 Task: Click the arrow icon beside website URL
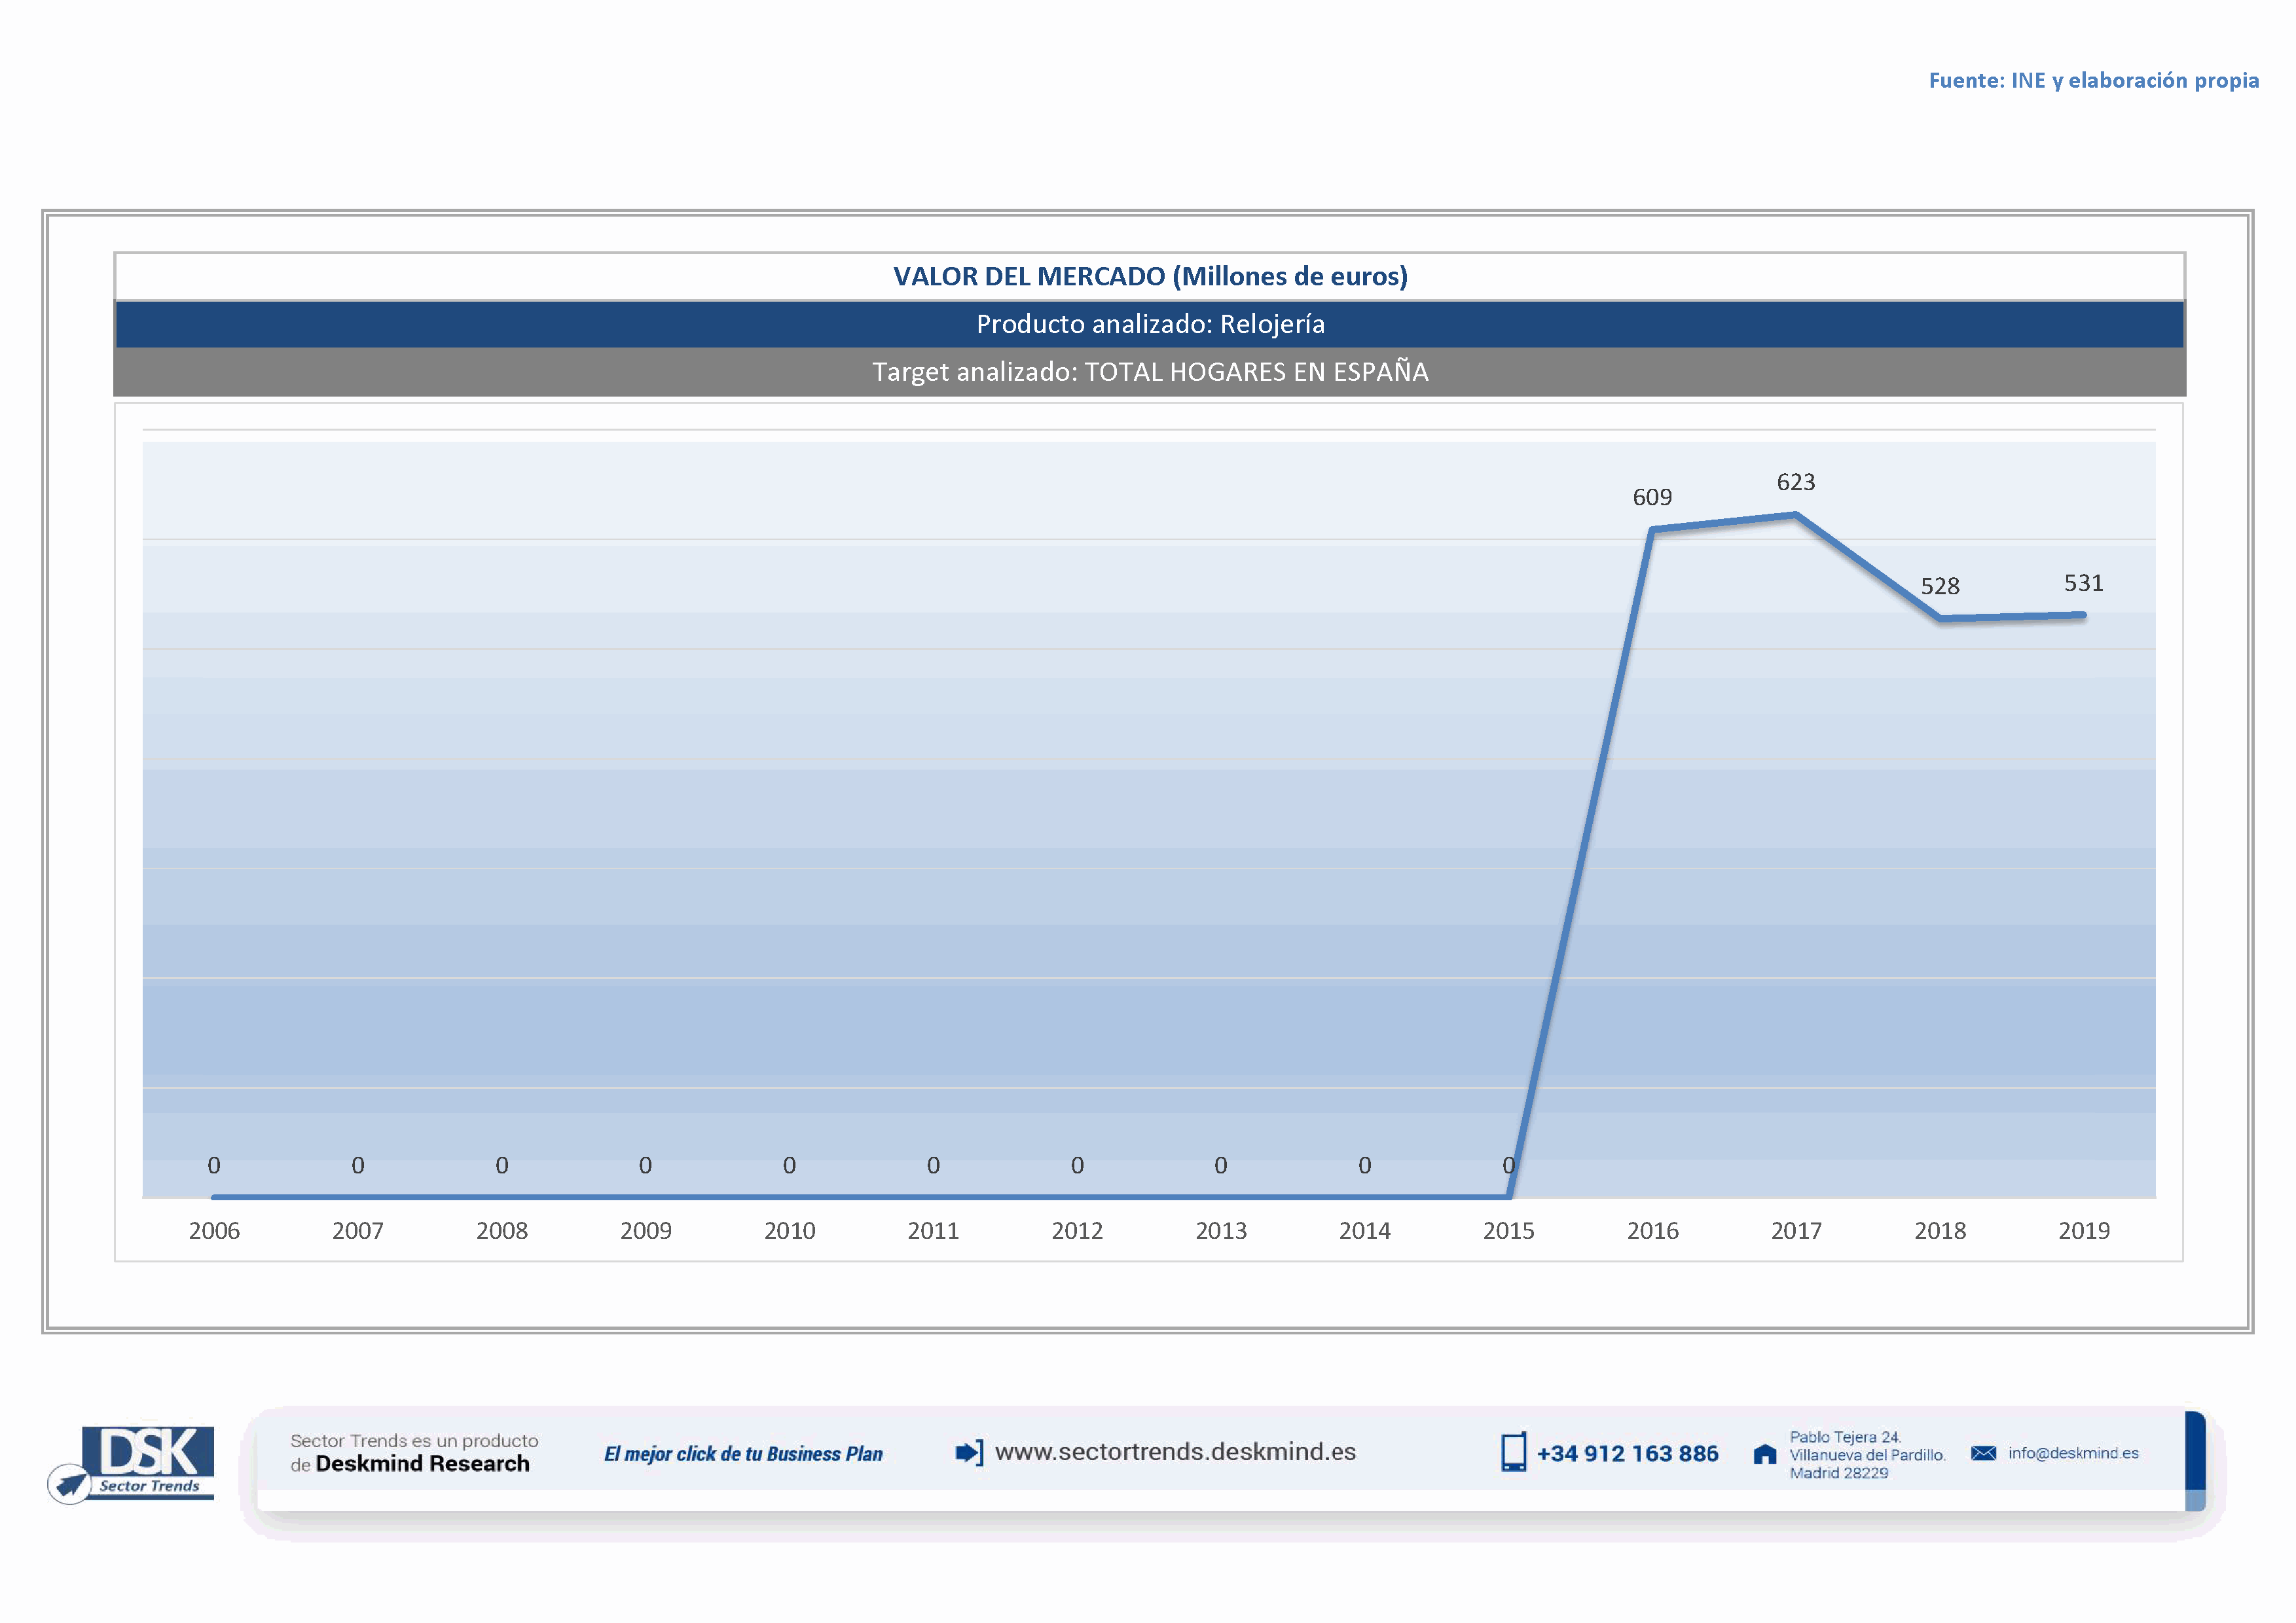coord(968,1452)
